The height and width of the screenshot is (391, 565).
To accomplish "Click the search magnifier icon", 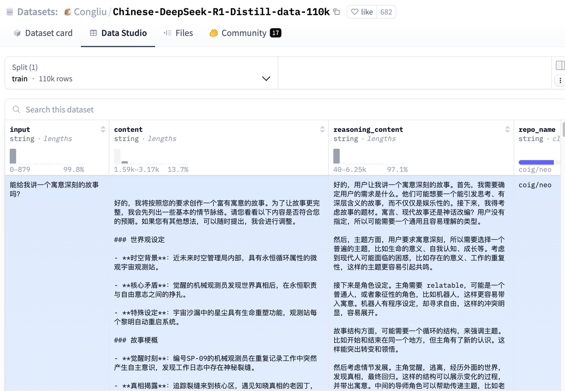I will pyautogui.click(x=16, y=109).
